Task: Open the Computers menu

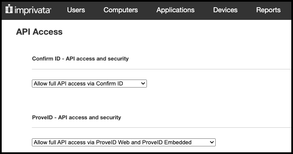Action: point(121,10)
